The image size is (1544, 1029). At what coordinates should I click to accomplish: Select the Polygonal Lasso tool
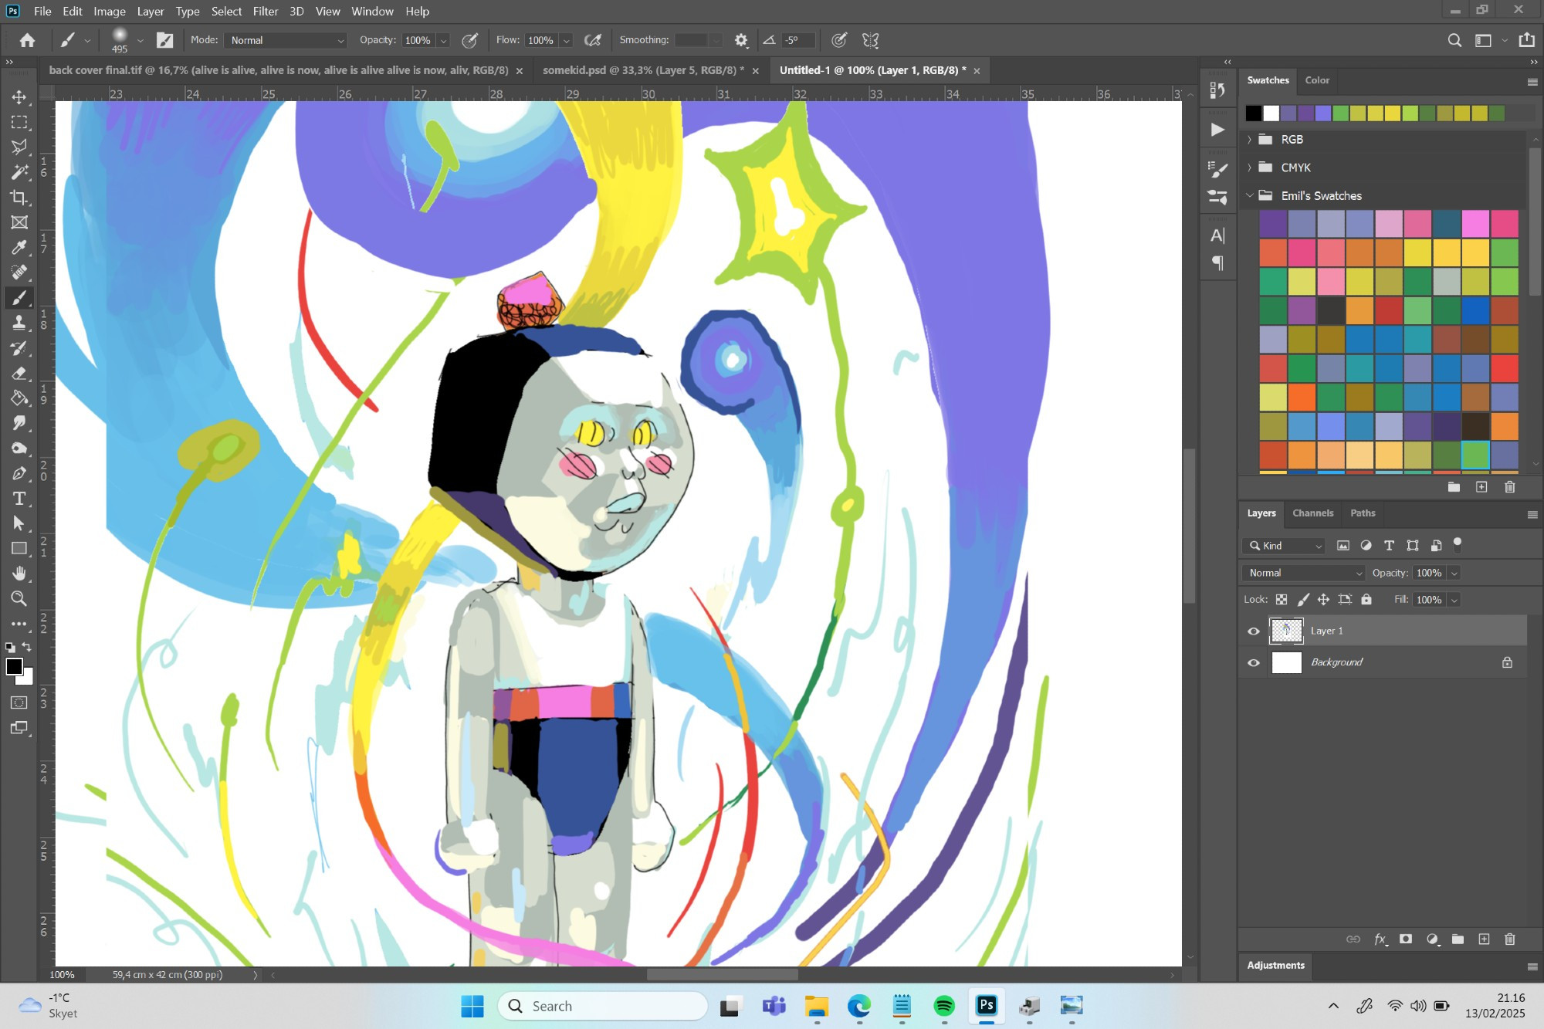[19, 147]
